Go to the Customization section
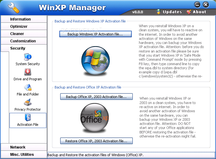 point(24,41)
